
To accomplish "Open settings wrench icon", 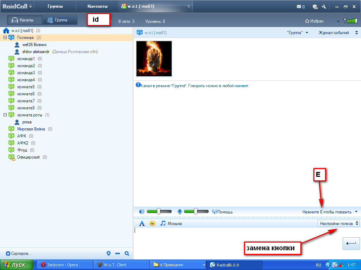I will pos(324,6).
